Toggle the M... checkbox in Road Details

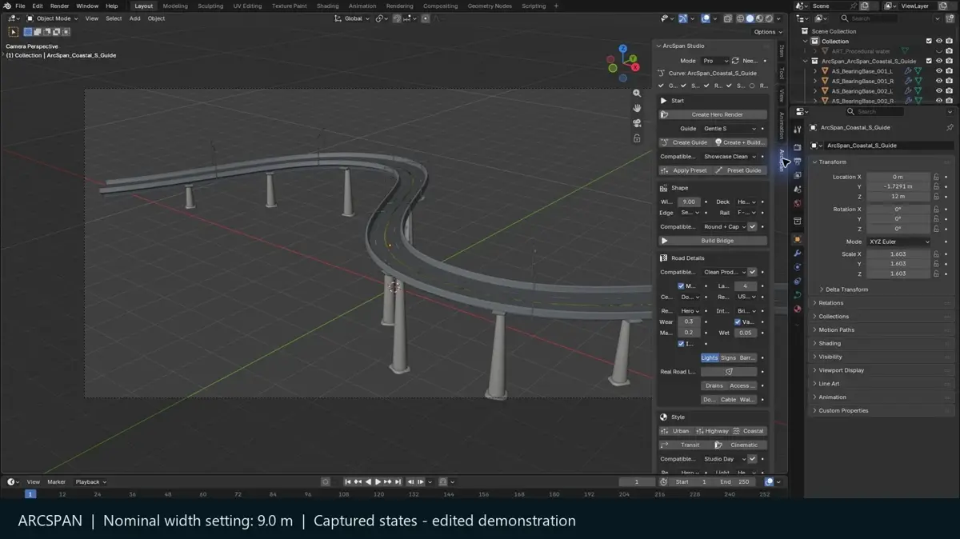coord(681,285)
